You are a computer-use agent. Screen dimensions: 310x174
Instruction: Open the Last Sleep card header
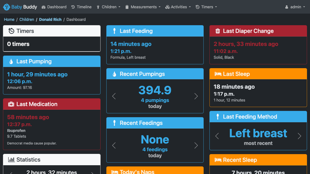(258, 74)
